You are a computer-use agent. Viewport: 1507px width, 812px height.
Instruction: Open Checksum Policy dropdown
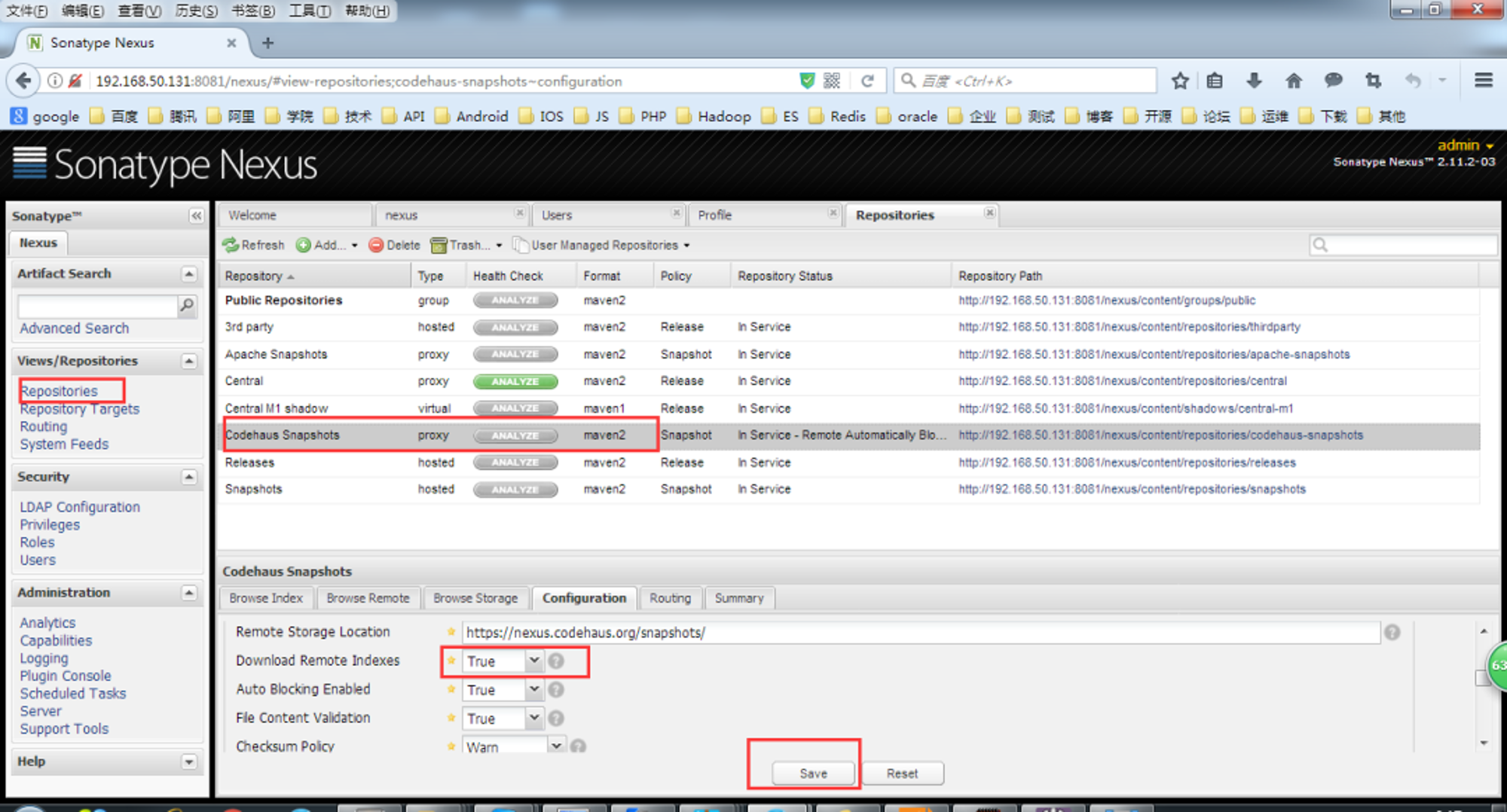pyautogui.click(x=556, y=746)
